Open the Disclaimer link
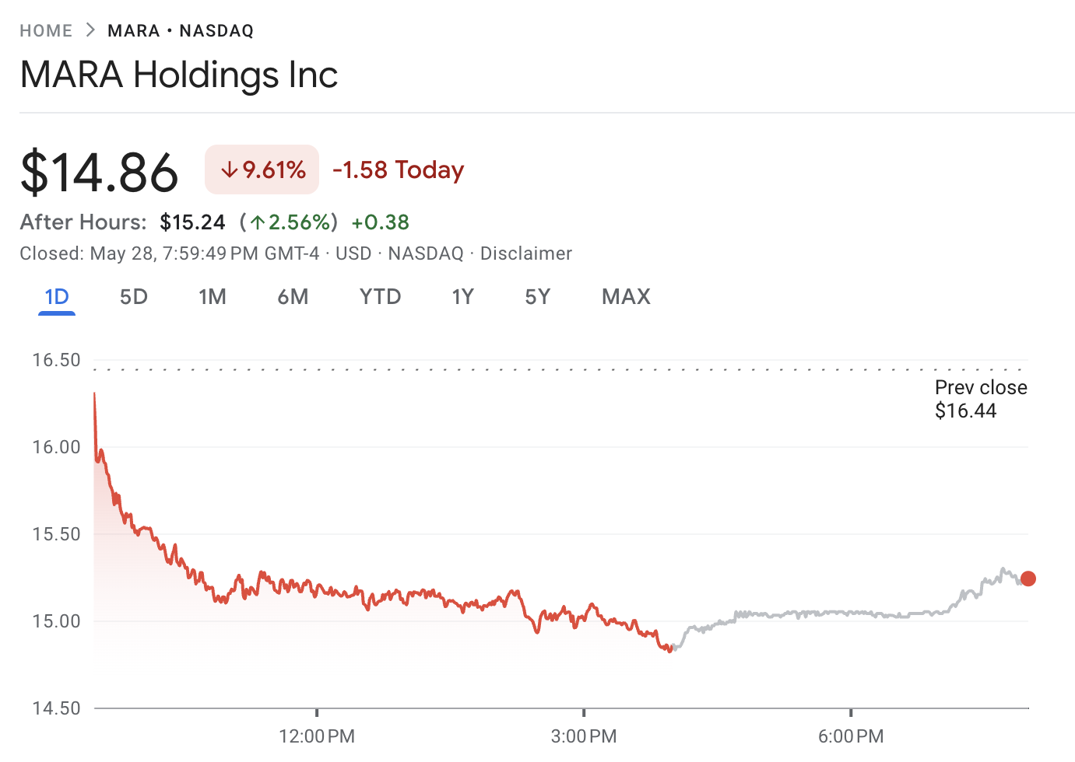Screen dimensions: 1075x762 (x=525, y=253)
